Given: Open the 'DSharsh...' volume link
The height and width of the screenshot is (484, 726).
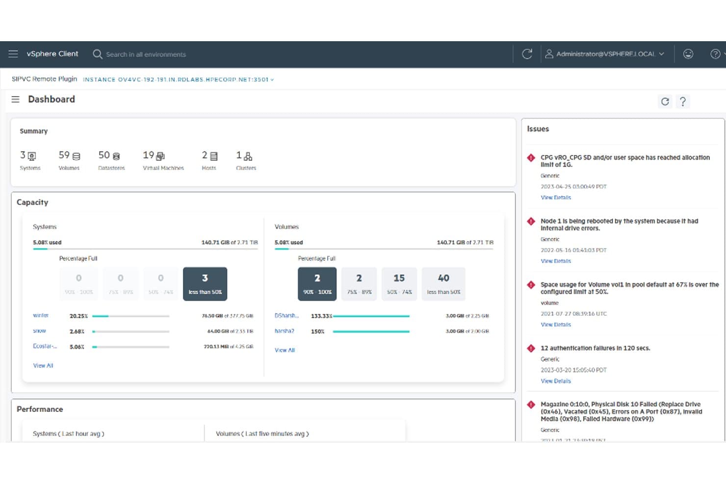Looking at the screenshot, I should pyautogui.click(x=286, y=316).
